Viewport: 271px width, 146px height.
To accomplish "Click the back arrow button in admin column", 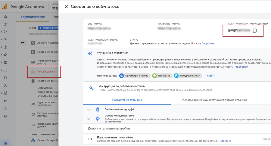I will (x=23, y=42).
